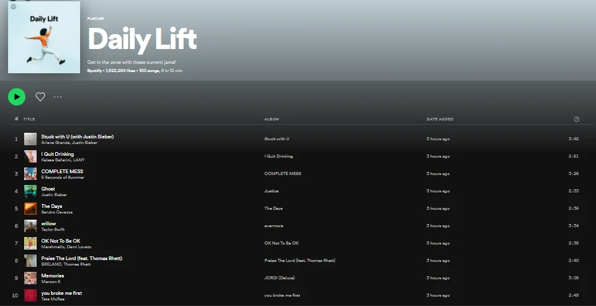
Task: Sort by the TITLE column header
Action: (29, 119)
